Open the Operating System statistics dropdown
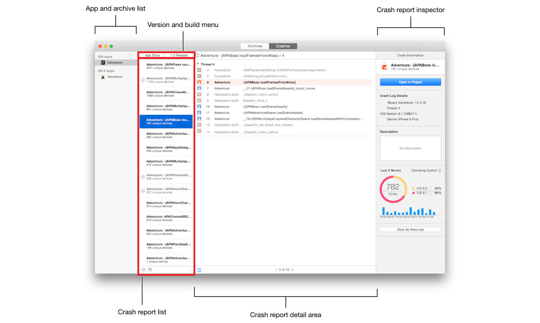This screenshot has width=540, height=323. pyautogui.click(x=426, y=171)
